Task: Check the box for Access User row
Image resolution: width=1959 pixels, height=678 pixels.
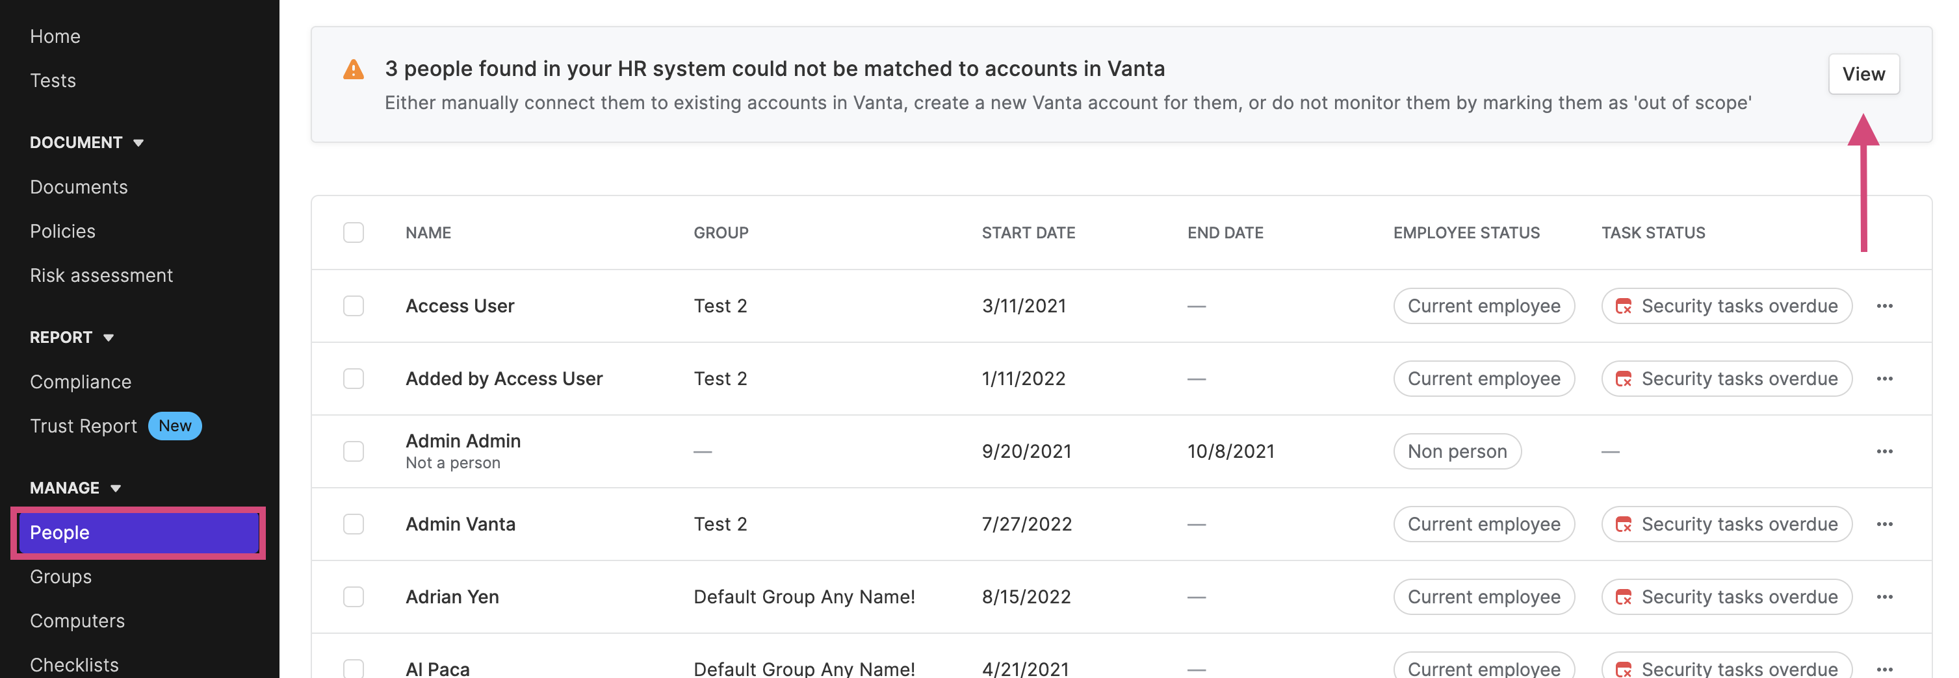Action: 354,307
